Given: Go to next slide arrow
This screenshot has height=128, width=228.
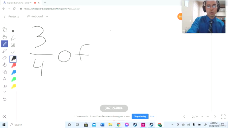Looking at the screenshot, I should click(215, 117).
